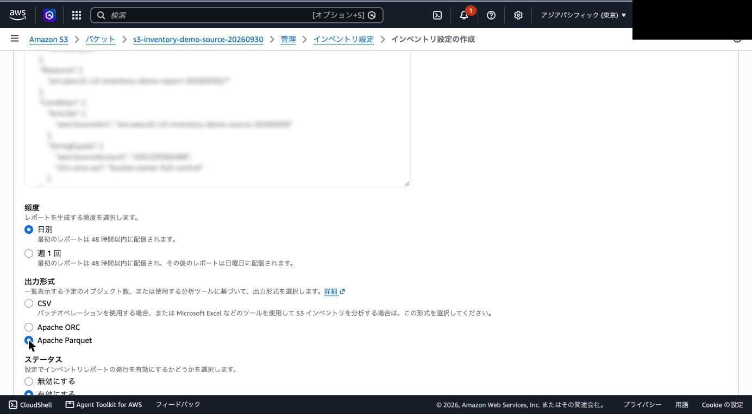Click the search magnifier icon

pyautogui.click(x=101, y=15)
